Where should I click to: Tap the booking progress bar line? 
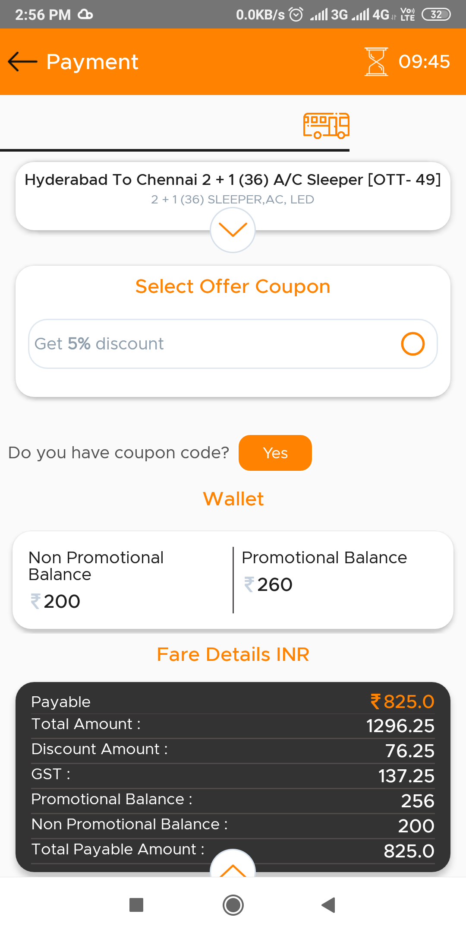coord(175,150)
